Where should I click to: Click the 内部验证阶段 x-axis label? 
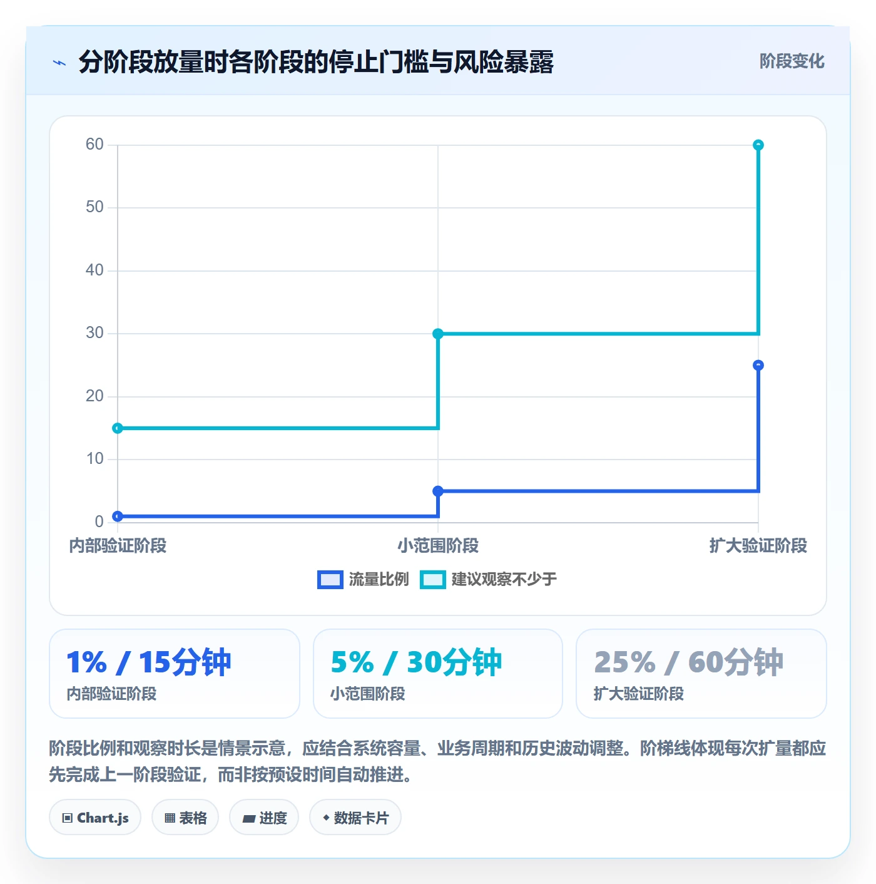point(118,545)
